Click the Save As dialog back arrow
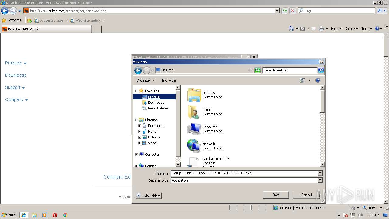Screen dimensions: 389x219 click(x=138, y=71)
